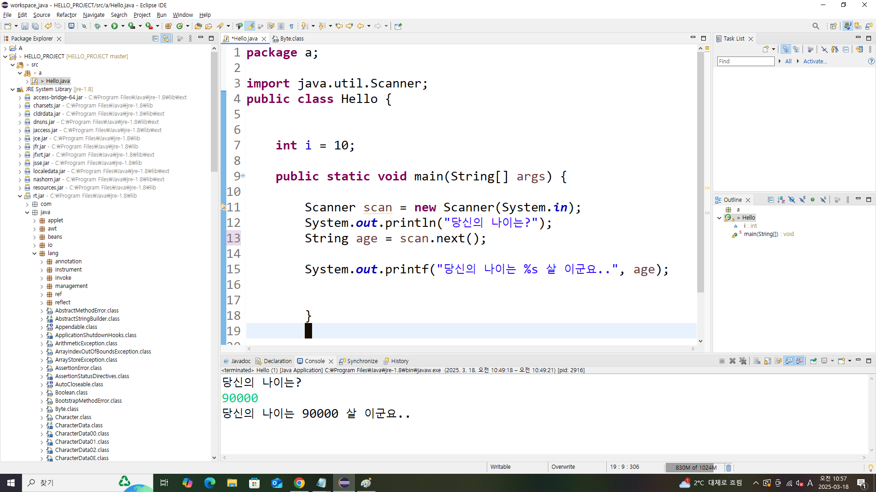The image size is (876, 492).
Task: Click Clear Console icon
Action: point(757,361)
